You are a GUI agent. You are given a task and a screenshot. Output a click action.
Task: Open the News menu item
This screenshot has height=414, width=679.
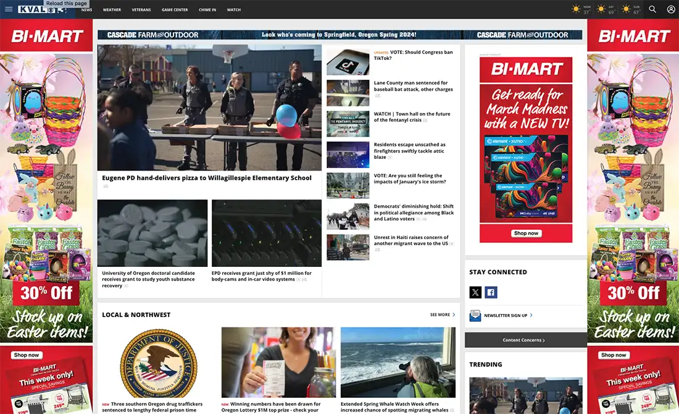click(x=86, y=9)
